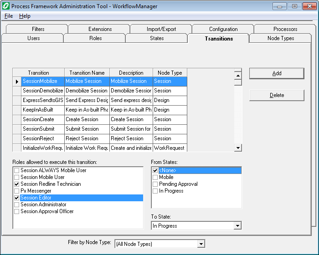Switch to the Node Types tab
Viewport: 319px width, 255px height.
coord(280,38)
